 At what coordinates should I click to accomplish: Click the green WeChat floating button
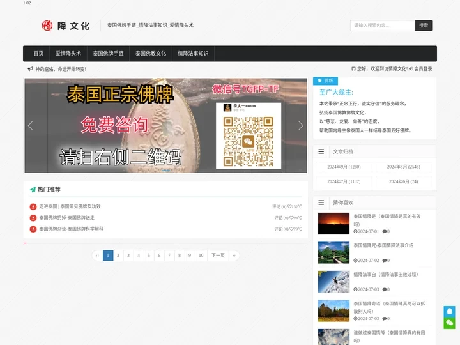point(449,323)
